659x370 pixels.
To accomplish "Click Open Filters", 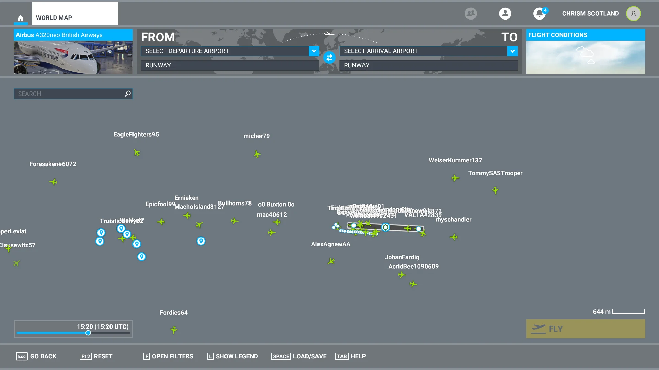I will tap(168, 356).
